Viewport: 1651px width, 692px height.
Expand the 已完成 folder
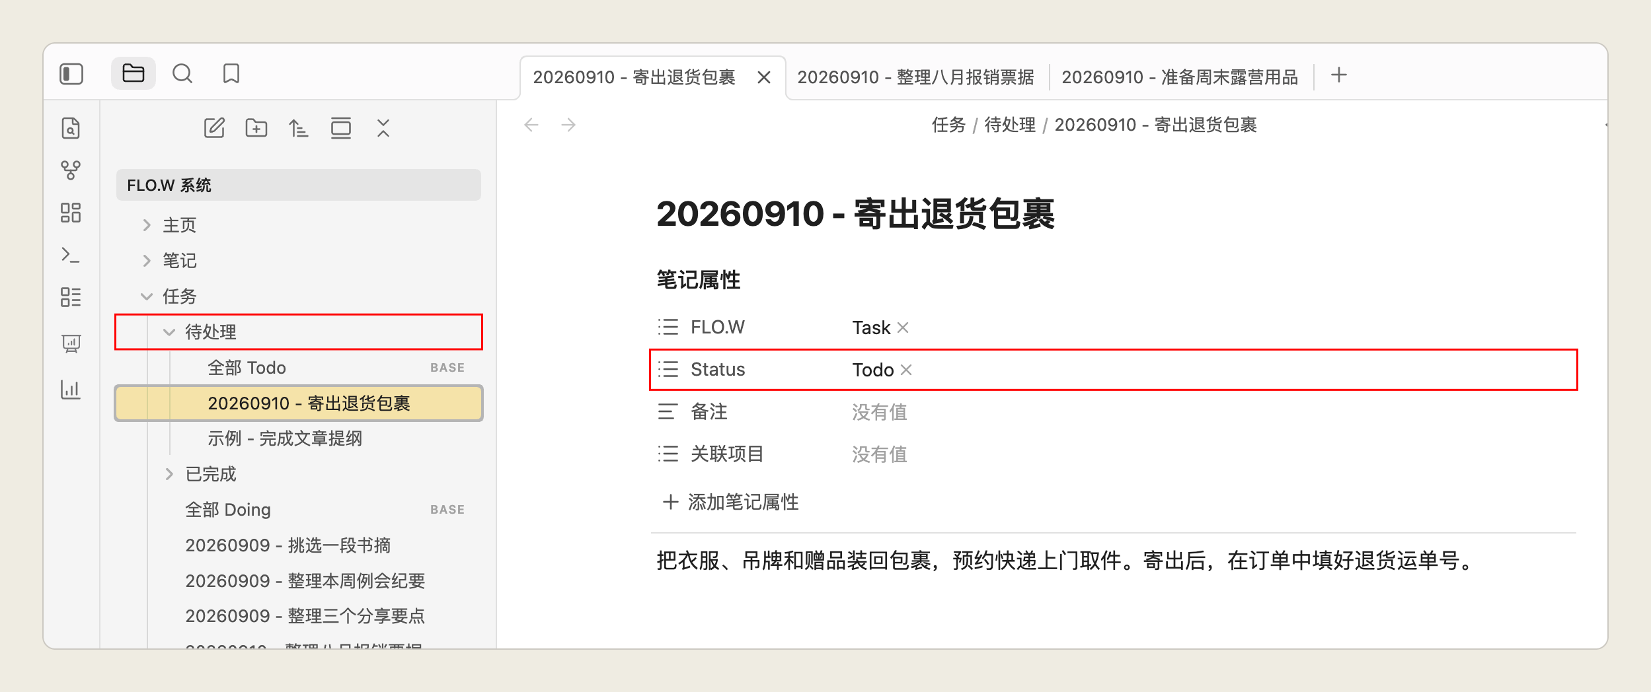tap(169, 474)
